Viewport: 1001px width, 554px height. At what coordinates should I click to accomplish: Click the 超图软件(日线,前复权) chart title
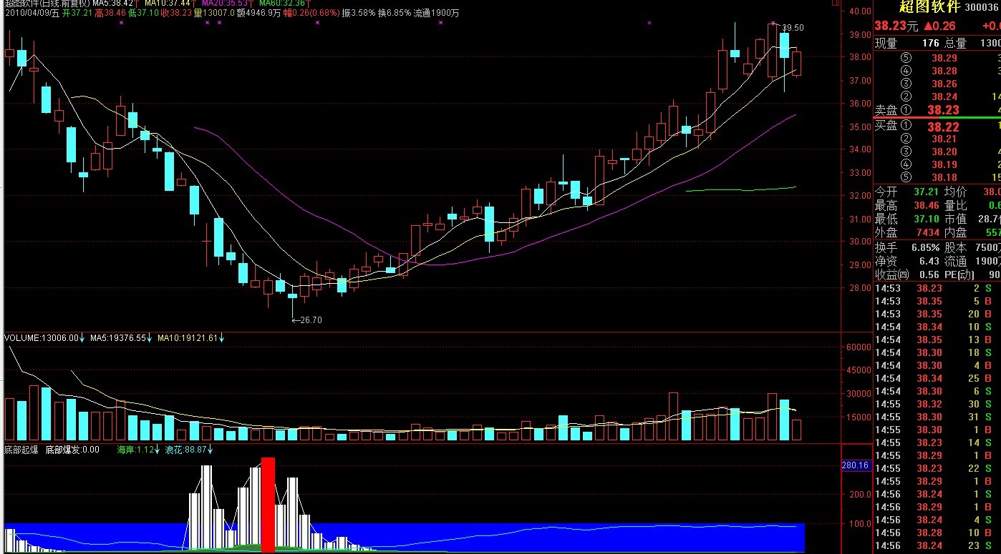(x=47, y=4)
